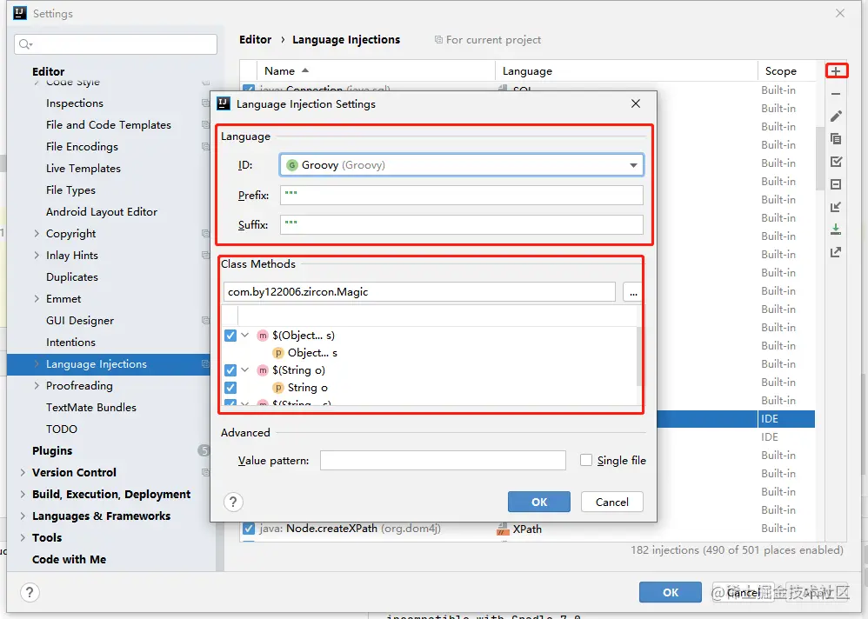Click the Edit injection pencil icon
The width and height of the screenshot is (868, 619).
point(836,116)
